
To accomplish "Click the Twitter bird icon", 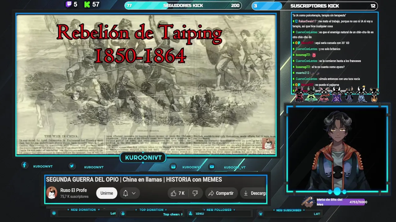I will pos(72,166).
